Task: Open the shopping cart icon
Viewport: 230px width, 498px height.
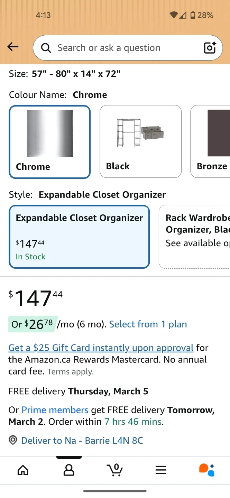Action: click(x=115, y=470)
